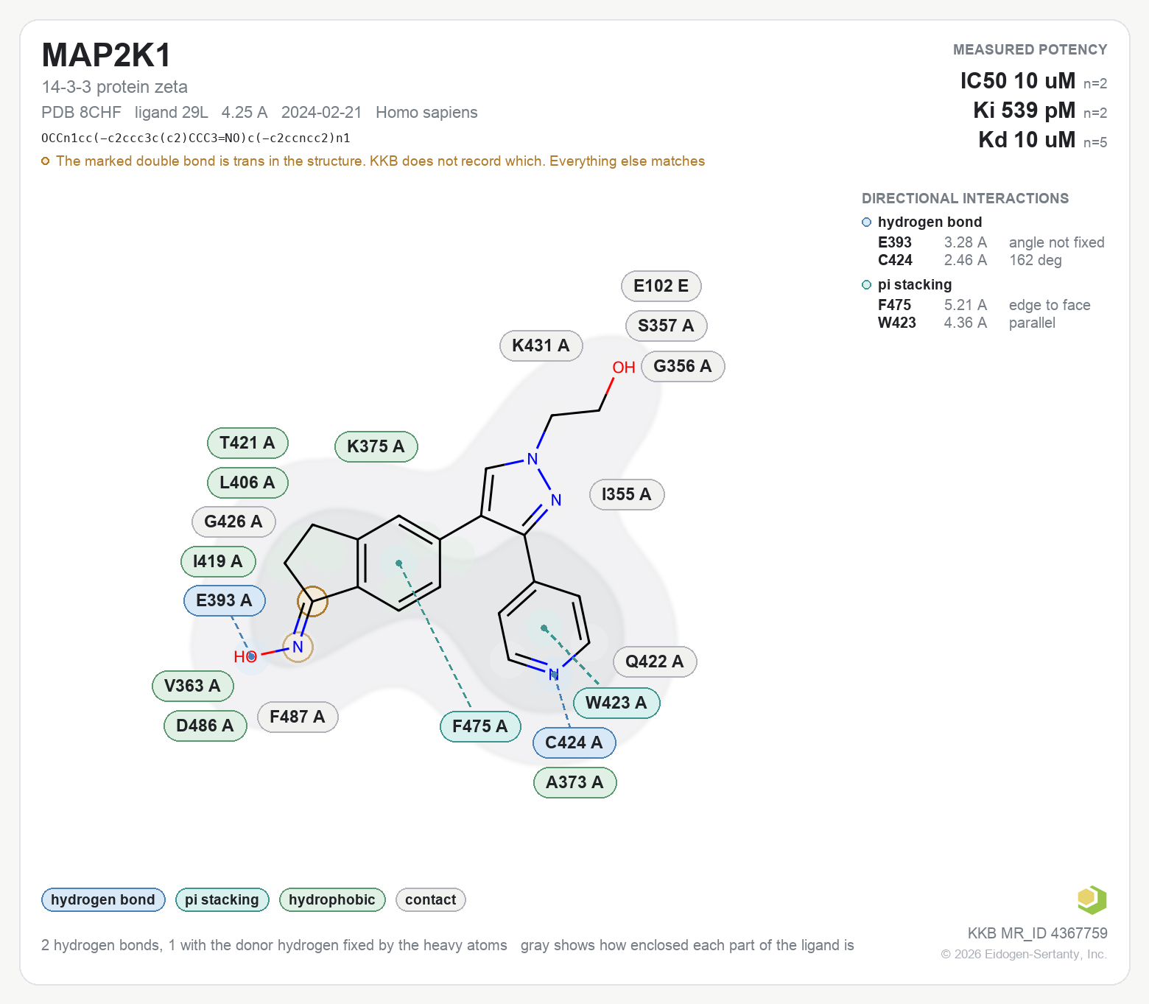Click the E393 hydrogen bond row

(991, 242)
